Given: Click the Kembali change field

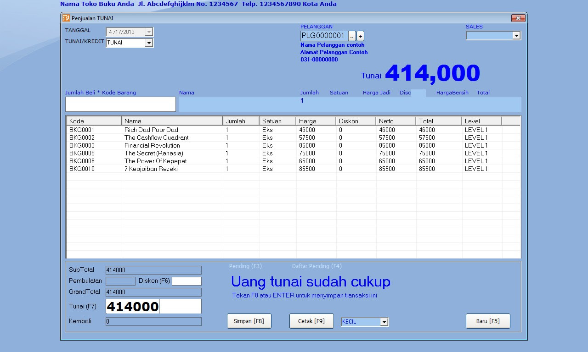Looking at the screenshot, I should coord(153,321).
